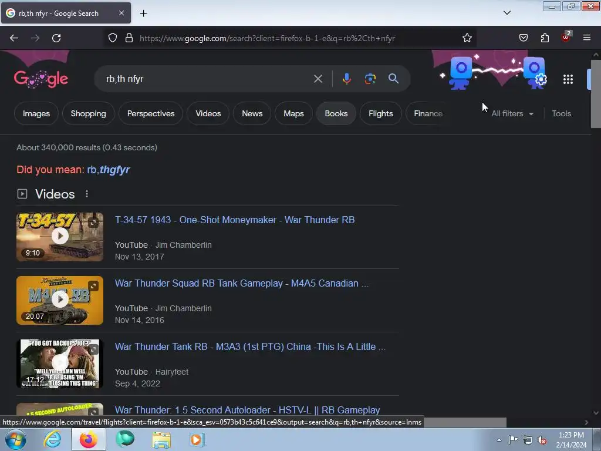Filter results by Finance
Viewport: 601px width, 451px height.
coord(428,113)
